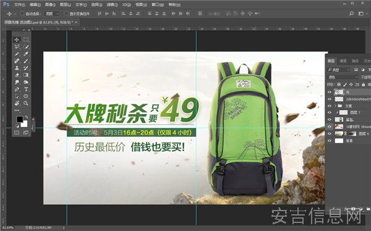Viewport: 371px width, 231px height.
Task: Hide the 背景 layer via eye icon
Action: pos(330,141)
